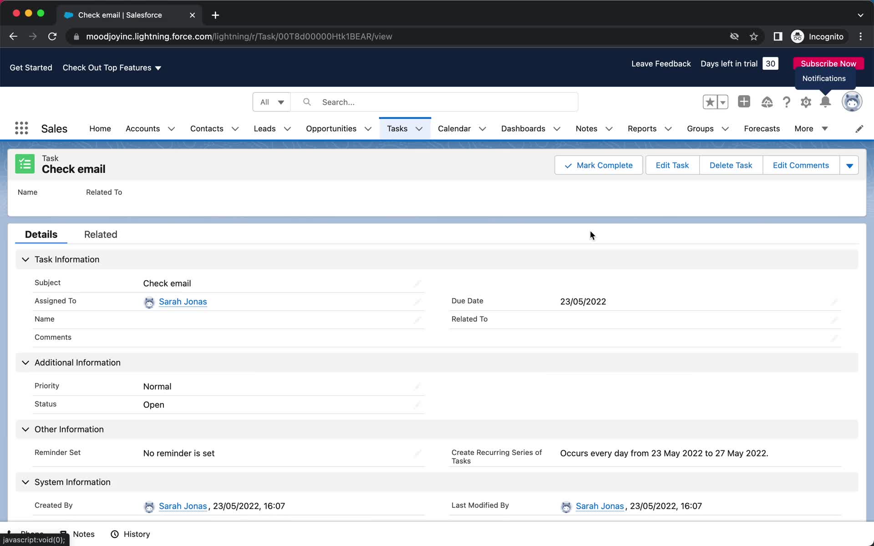
Task: Click the browser address bar URL
Action: (x=239, y=36)
